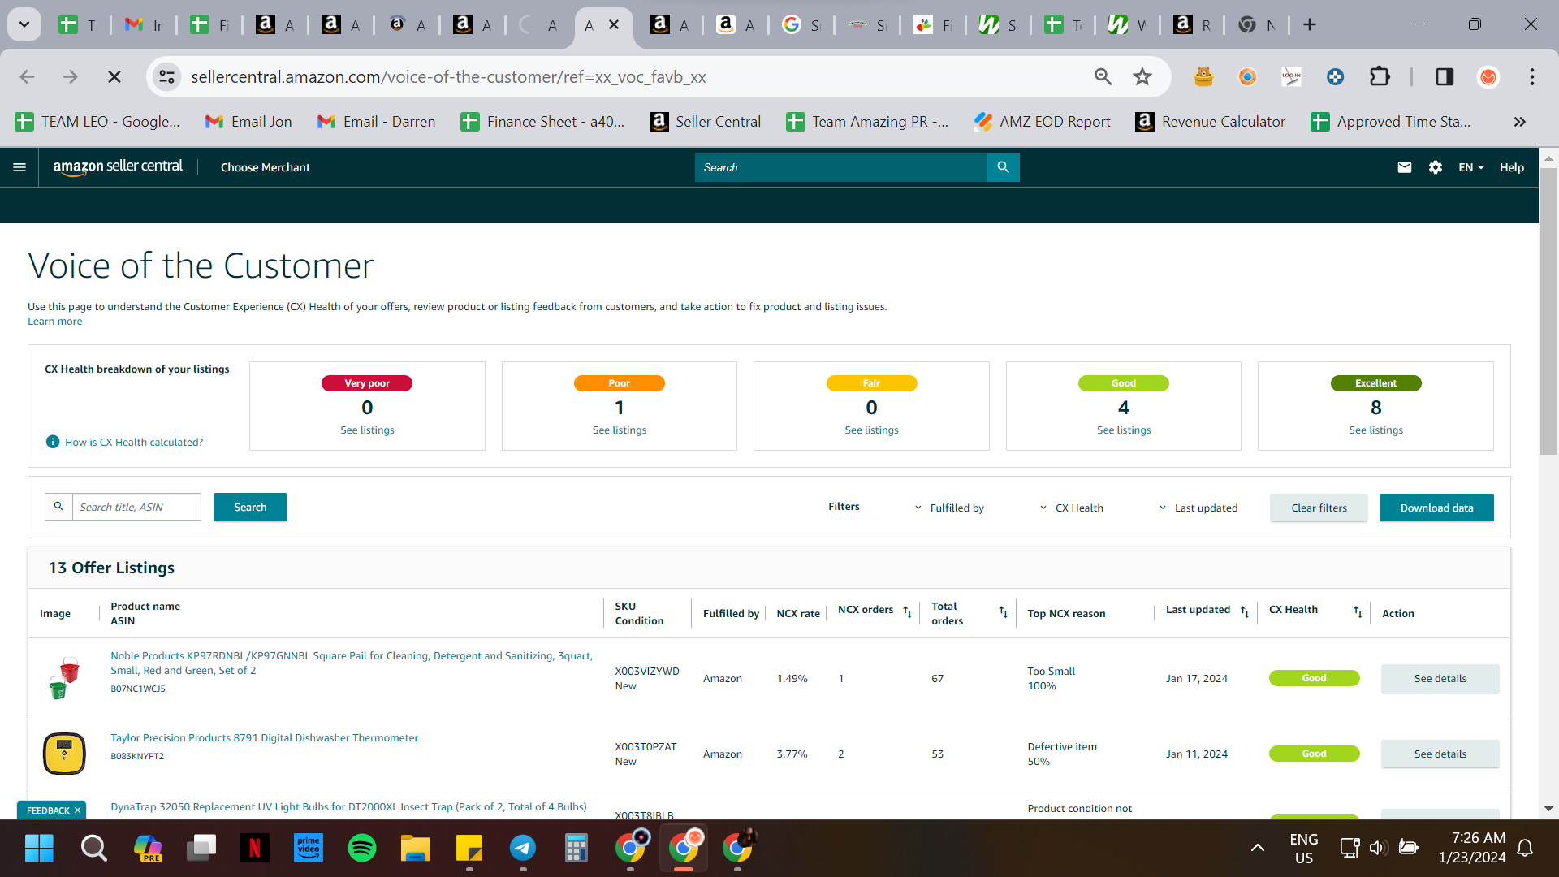Click the Search button beside title search field
This screenshot has width=1559, height=877.
tap(250, 507)
